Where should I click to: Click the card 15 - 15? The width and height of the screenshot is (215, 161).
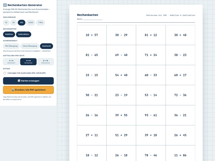[x=92, y=75]
